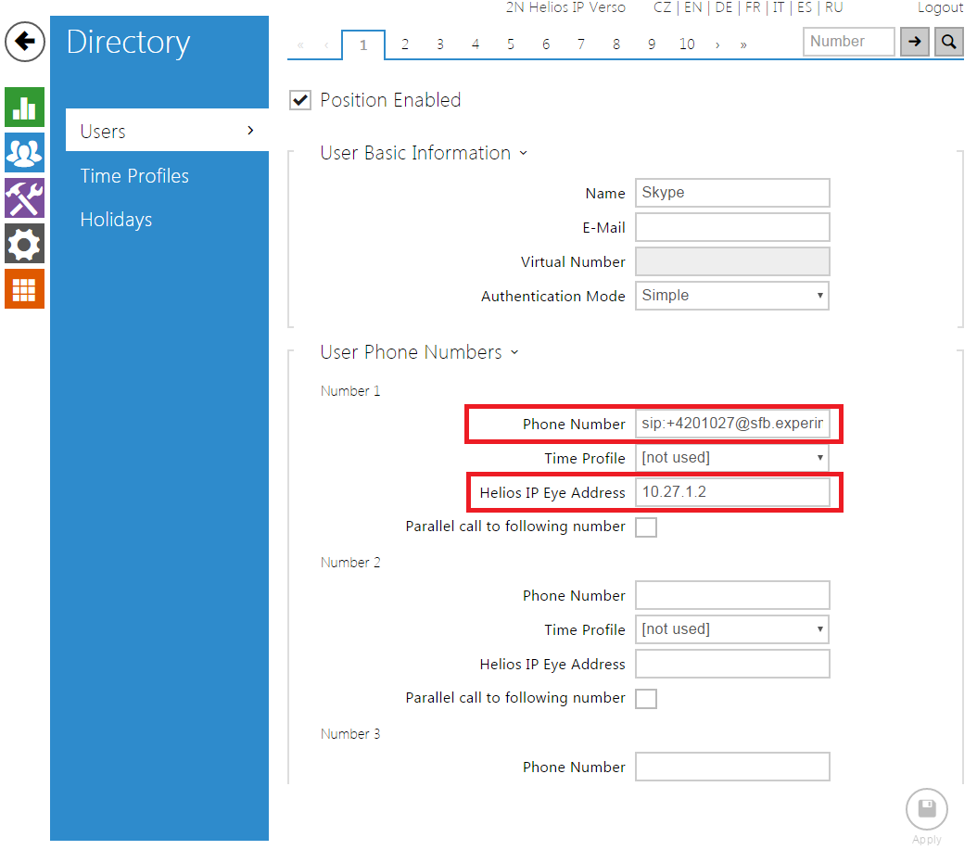Viewport: 977px width, 850px height.
Task: Enable parallel call under Number 2
Action: (646, 699)
